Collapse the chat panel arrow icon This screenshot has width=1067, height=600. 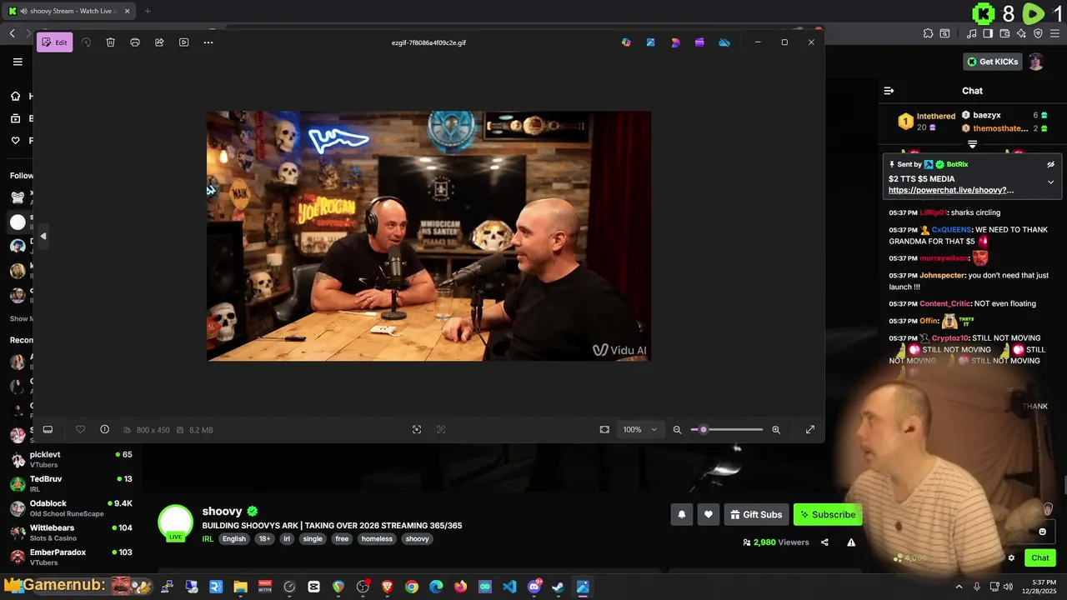click(x=889, y=91)
